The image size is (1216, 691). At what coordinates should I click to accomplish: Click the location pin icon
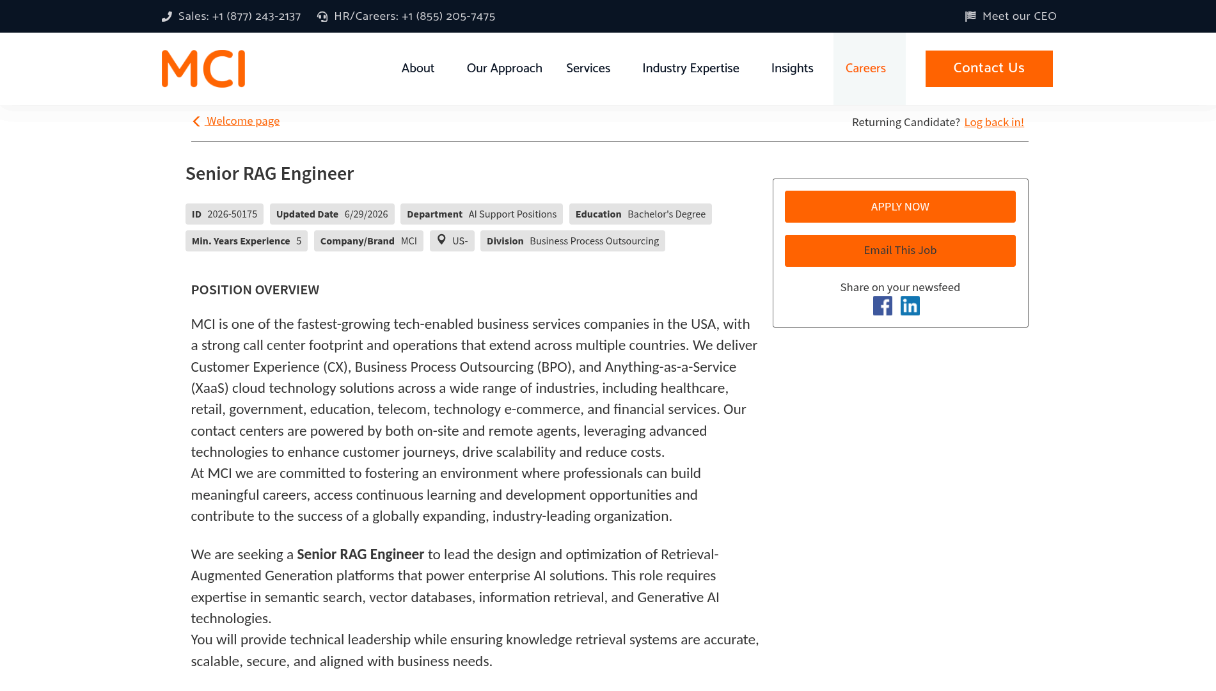pyautogui.click(x=441, y=240)
